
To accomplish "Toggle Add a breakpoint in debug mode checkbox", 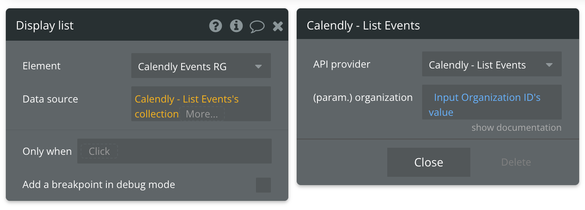I will tap(263, 185).
